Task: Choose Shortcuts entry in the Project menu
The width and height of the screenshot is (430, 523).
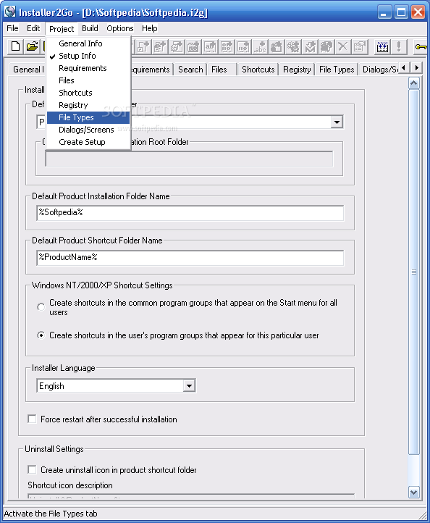Action: pos(88,93)
